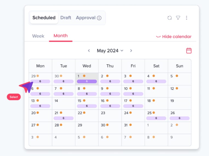Switch to the Draft tab
This screenshot has height=156, width=209.
pos(66,18)
